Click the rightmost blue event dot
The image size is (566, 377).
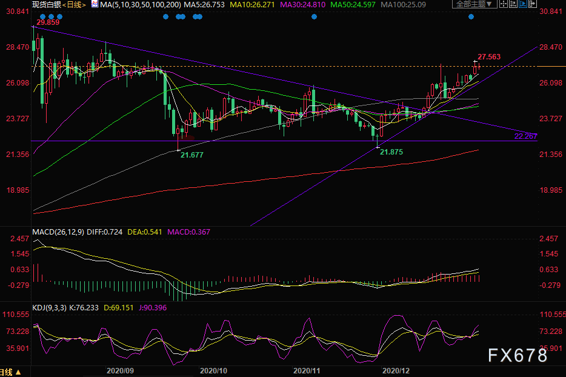point(471,16)
